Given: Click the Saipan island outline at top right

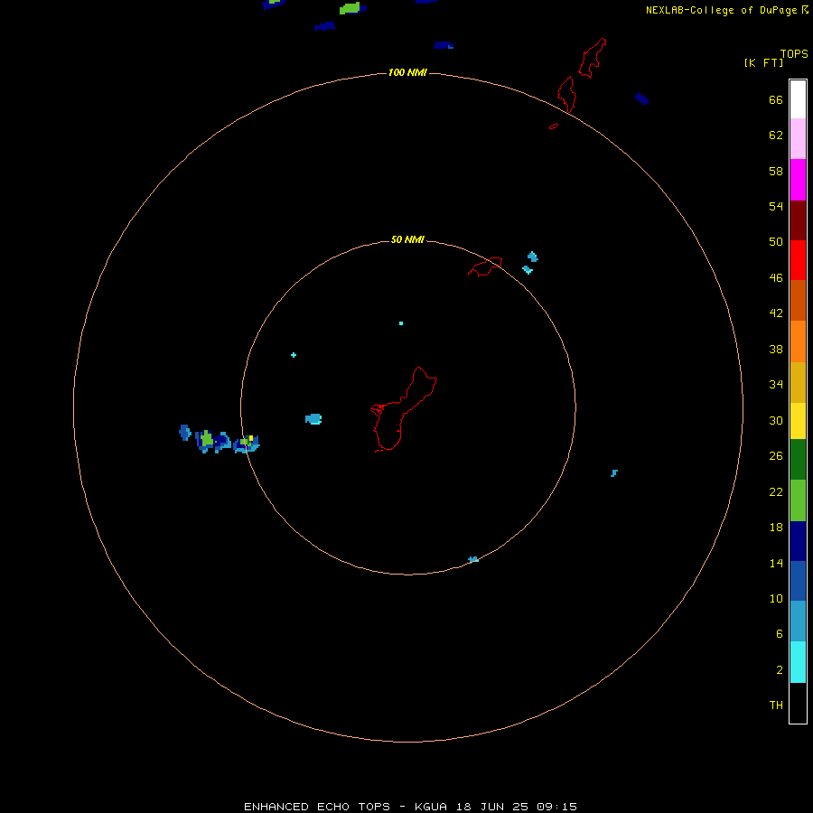Looking at the screenshot, I should point(592,58).
